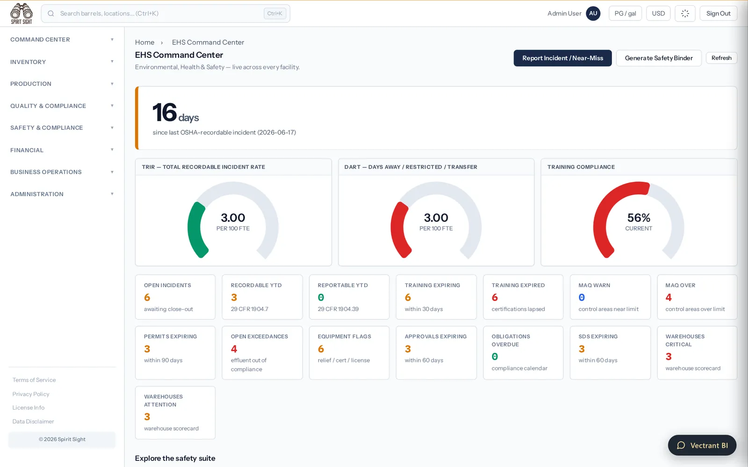Open the BUSINESS OPERATIONS menu
The height and width of the screenshot is (467, 748).
pyautogui.click(x=62, y=172)
